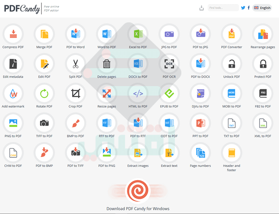The image size is (279, 214).
Task: Open the PDF to JPG icon
Action: click(x=200, y=34)
